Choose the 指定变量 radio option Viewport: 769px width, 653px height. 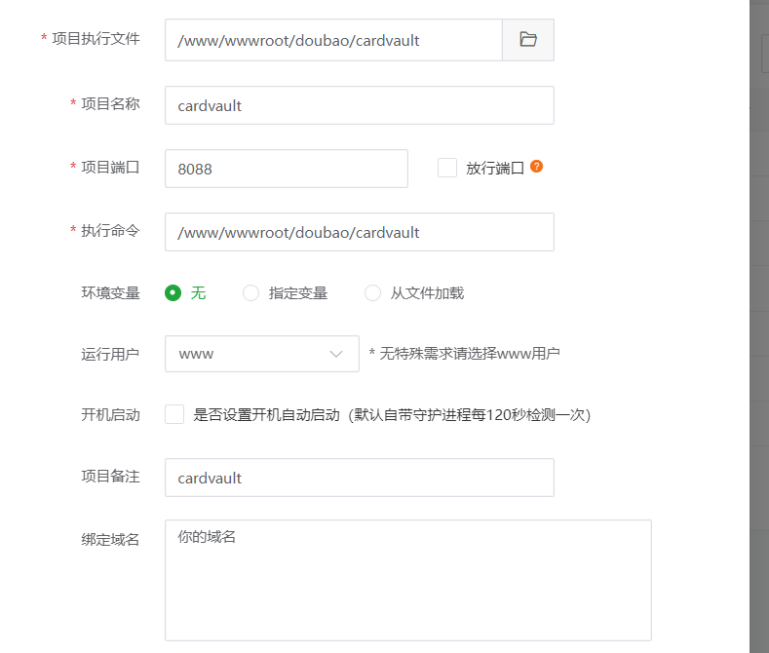[250, 292]
